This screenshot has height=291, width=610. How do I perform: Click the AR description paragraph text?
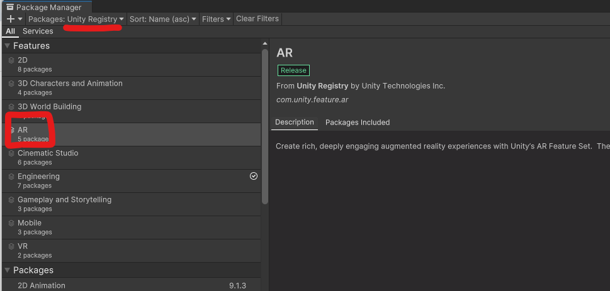click(443, 146)
